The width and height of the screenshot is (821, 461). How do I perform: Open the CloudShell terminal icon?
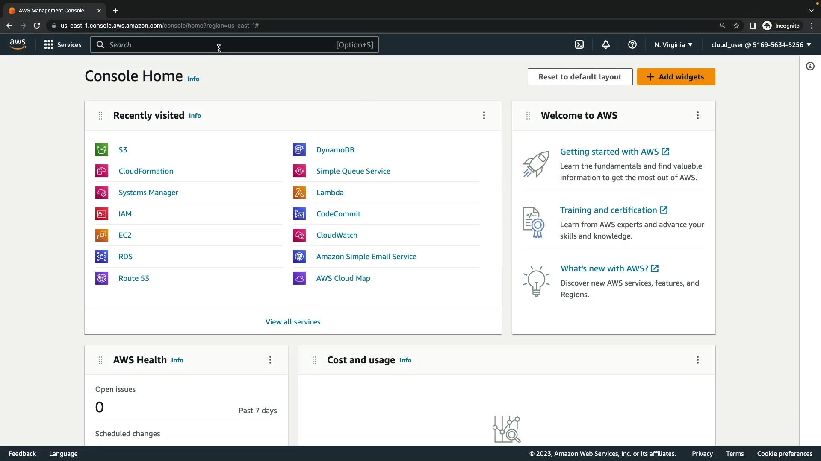(579, 44)
